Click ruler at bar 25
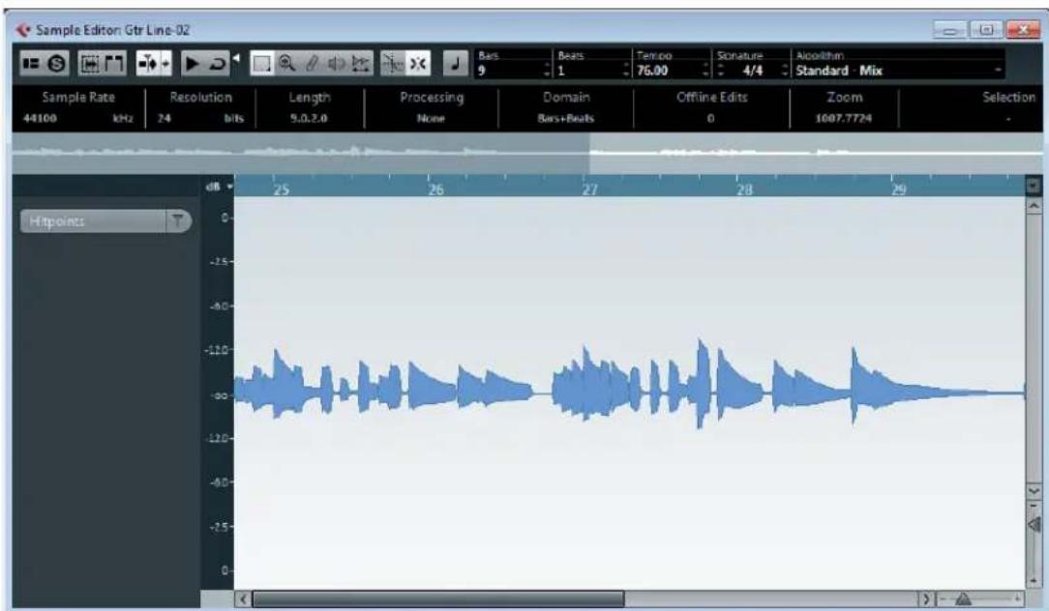Image resolution: width=1049 pixels, height=611 pixels. click(281, 189)
